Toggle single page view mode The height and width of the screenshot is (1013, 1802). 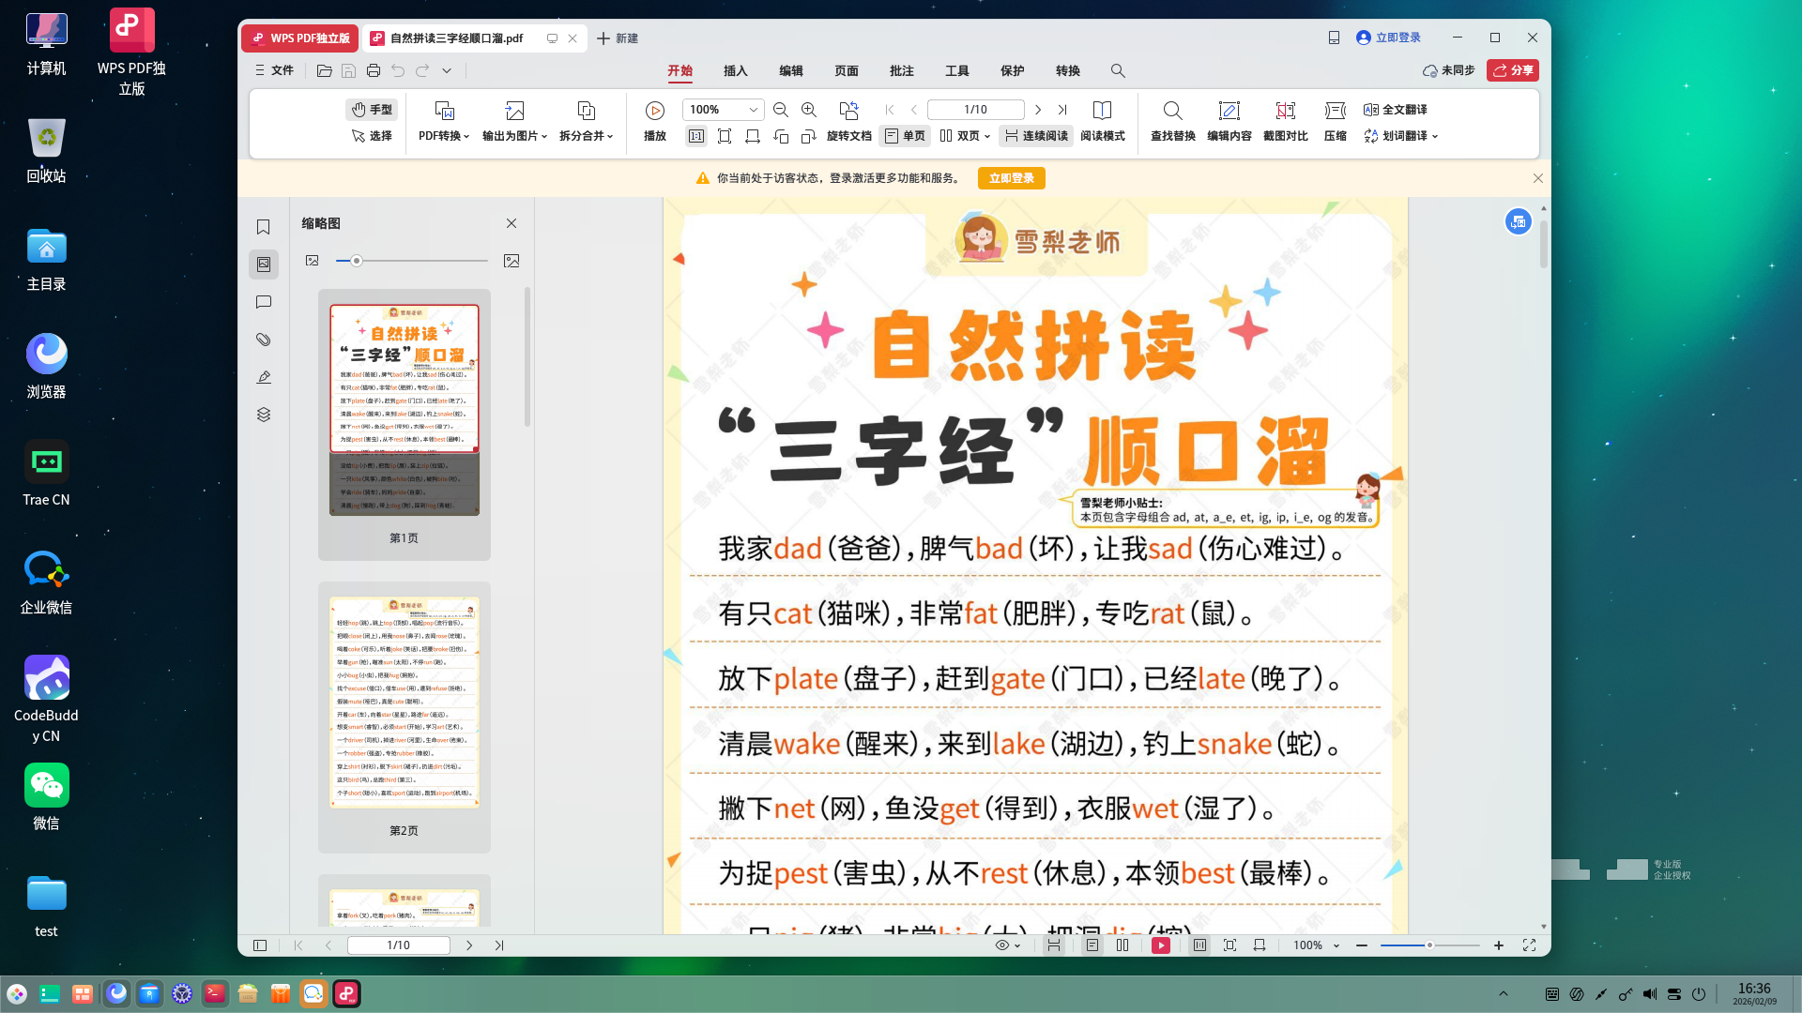[905, 136]
